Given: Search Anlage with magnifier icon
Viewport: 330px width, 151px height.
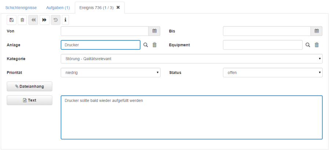Looking at the screenshot, I should (x=146, y=45).
